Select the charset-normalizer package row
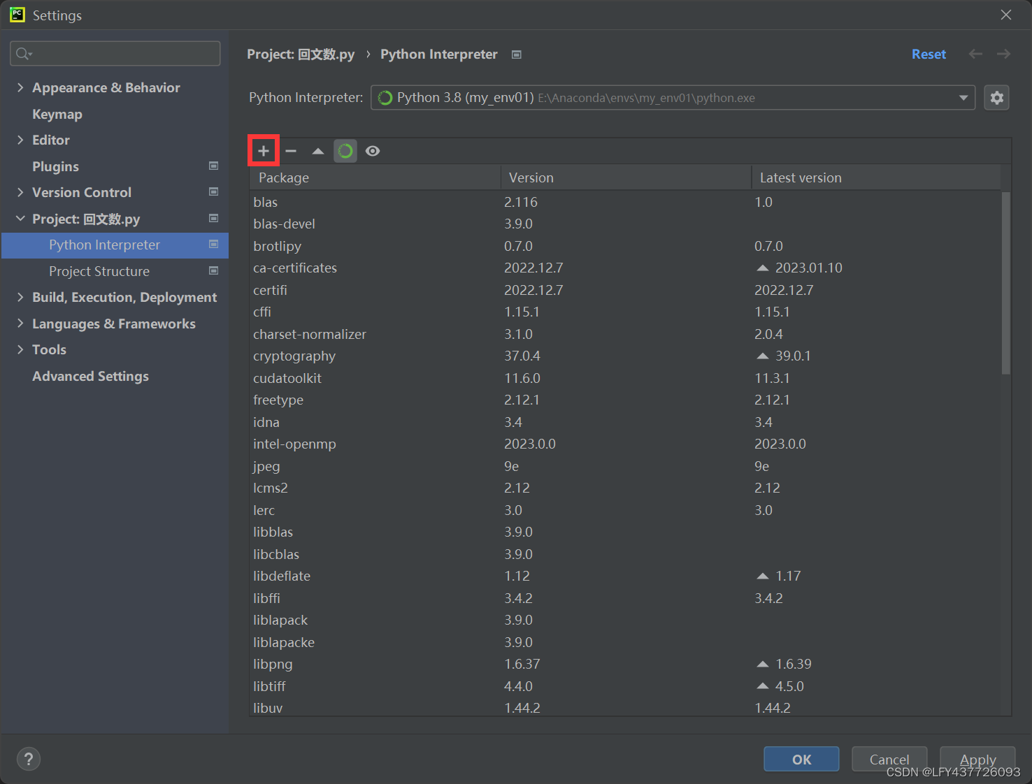Viewport: 1032px width, 784px height. 625,334
